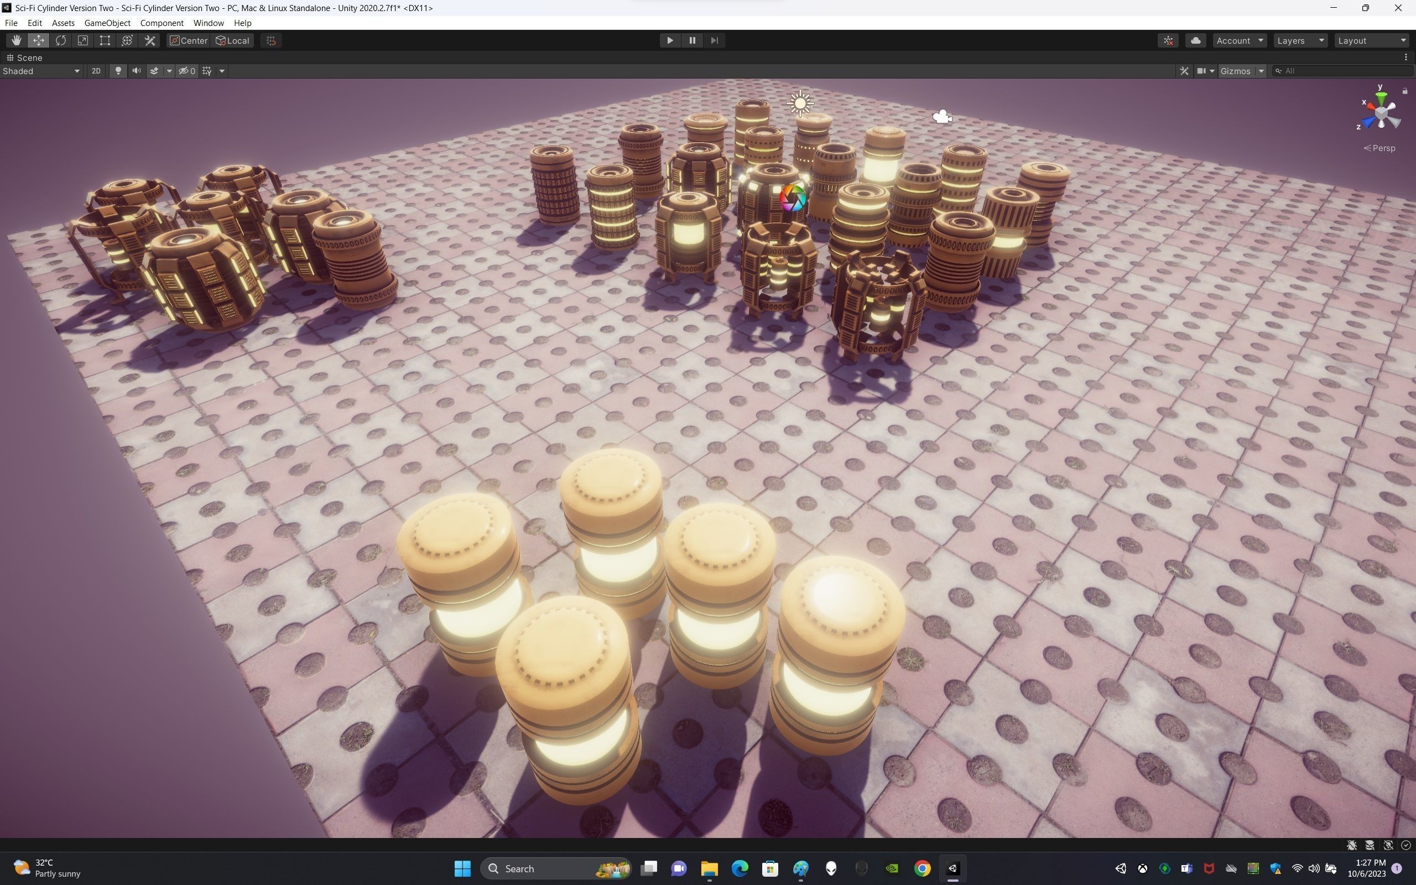The image size is (1416, 885).
Task: Open the Layout dropdown
Action: click(x=1372, y=40)
